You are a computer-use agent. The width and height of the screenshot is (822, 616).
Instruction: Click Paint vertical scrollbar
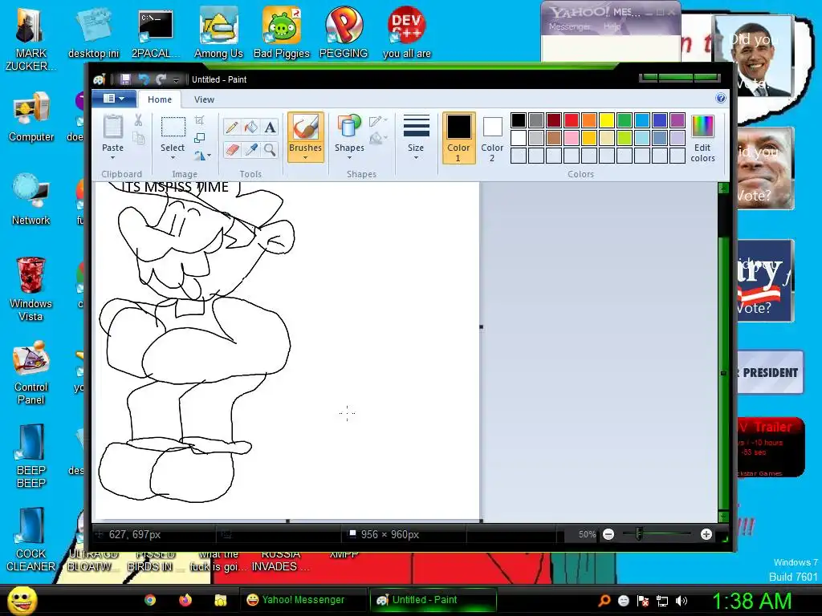click(723, 353)
